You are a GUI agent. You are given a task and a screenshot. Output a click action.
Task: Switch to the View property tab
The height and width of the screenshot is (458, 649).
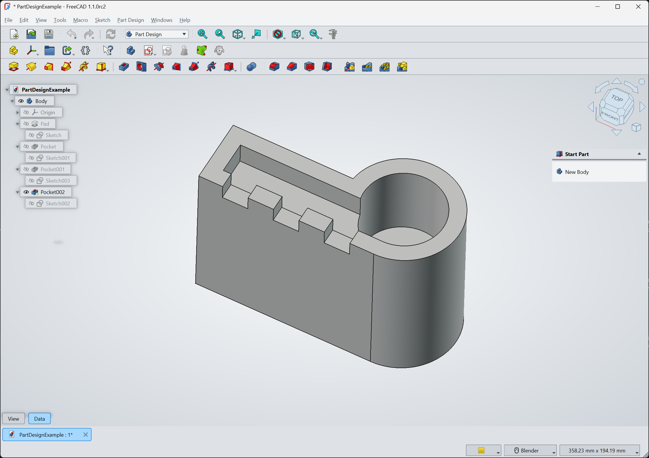13,419
